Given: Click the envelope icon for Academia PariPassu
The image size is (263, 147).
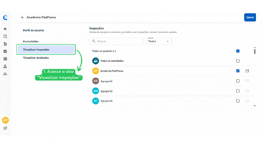Looking at the screenshot, I should pyautogui.click(x=247, y=71).
